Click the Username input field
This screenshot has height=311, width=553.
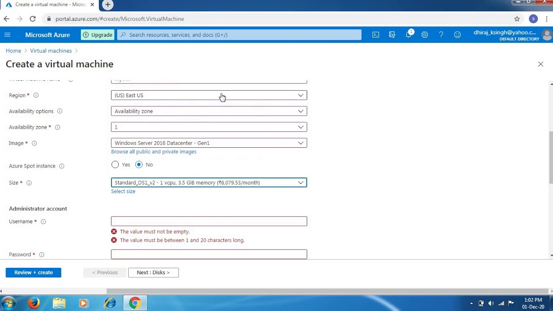tap(209, 222)
